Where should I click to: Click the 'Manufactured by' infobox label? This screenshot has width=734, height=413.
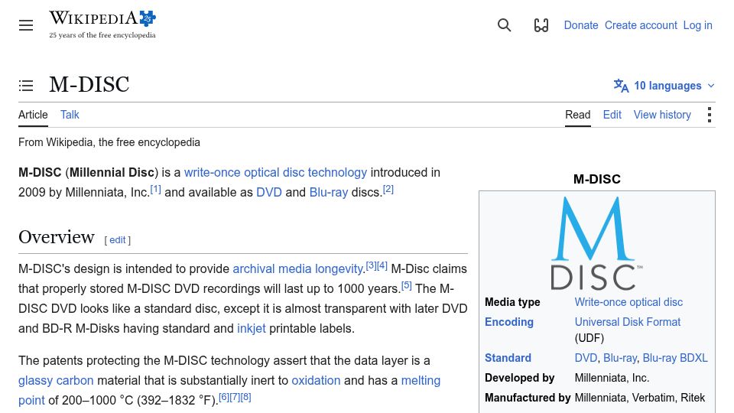point(528,398)
